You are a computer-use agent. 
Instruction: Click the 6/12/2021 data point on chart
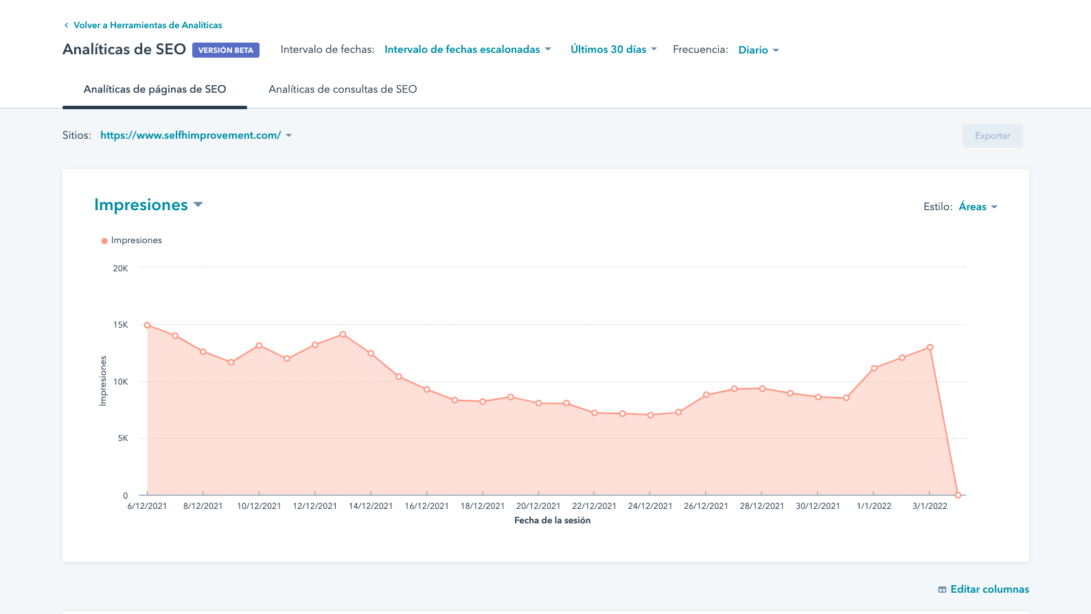(147, 326)
